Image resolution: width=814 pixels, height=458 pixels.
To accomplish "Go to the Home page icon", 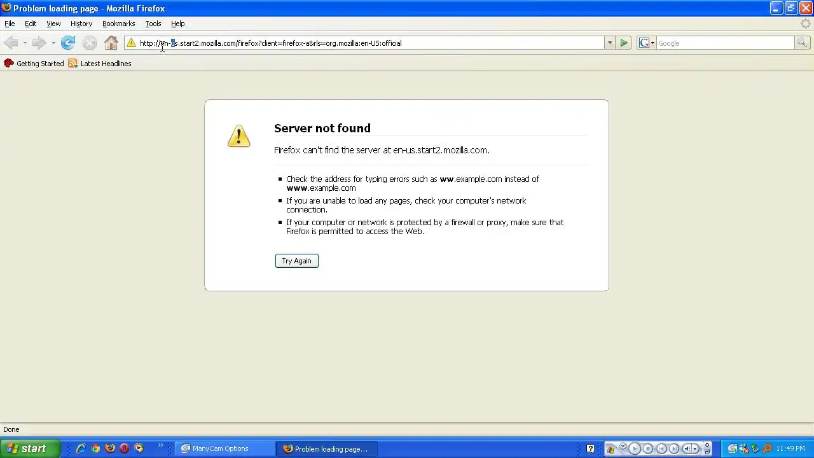I will tap(111, 43).
